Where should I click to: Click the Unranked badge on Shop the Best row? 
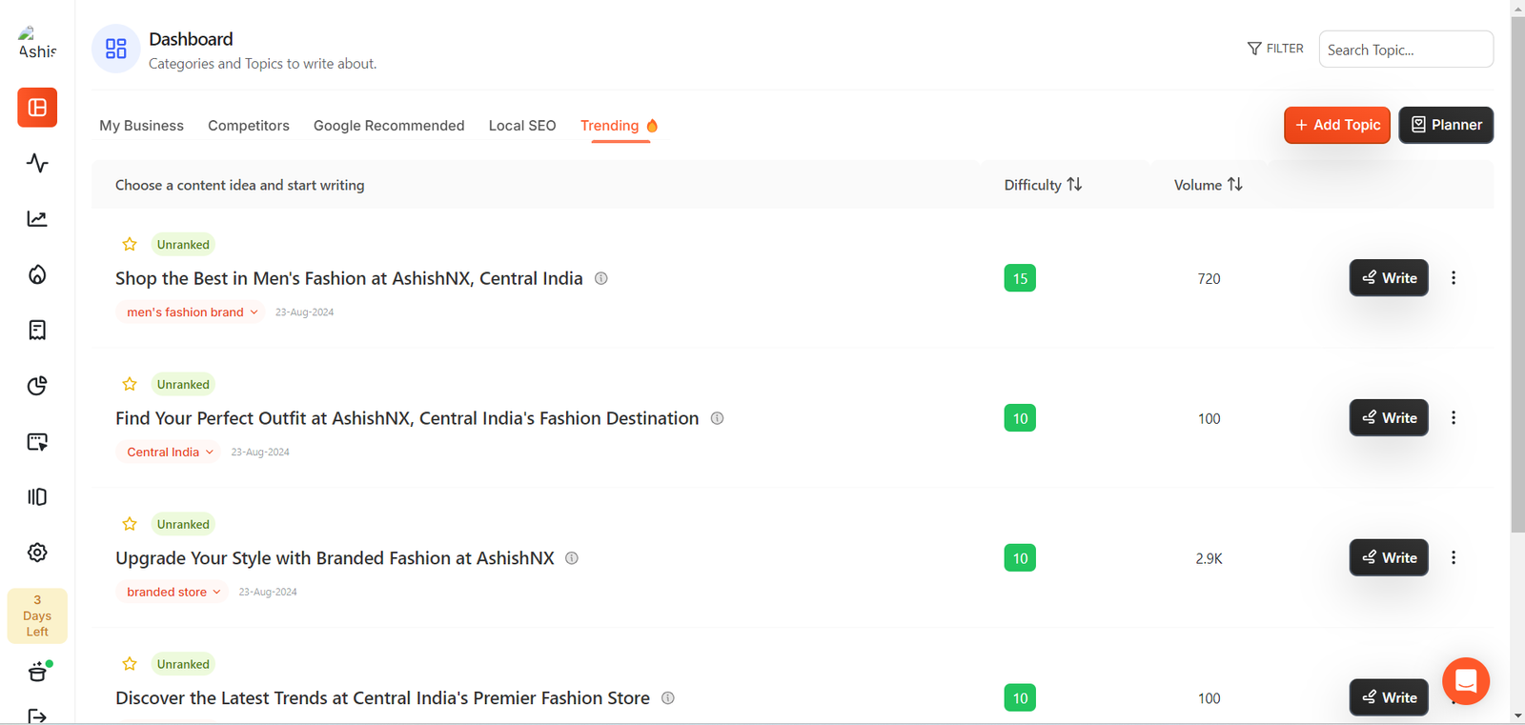183,245
